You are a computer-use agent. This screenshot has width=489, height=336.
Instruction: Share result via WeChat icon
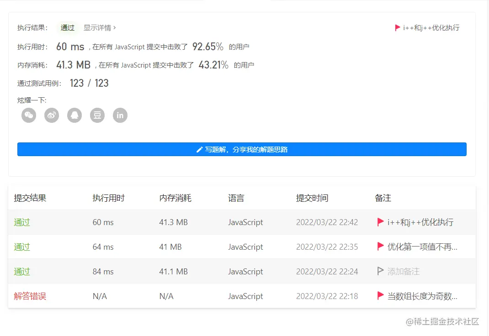point(29,115)
